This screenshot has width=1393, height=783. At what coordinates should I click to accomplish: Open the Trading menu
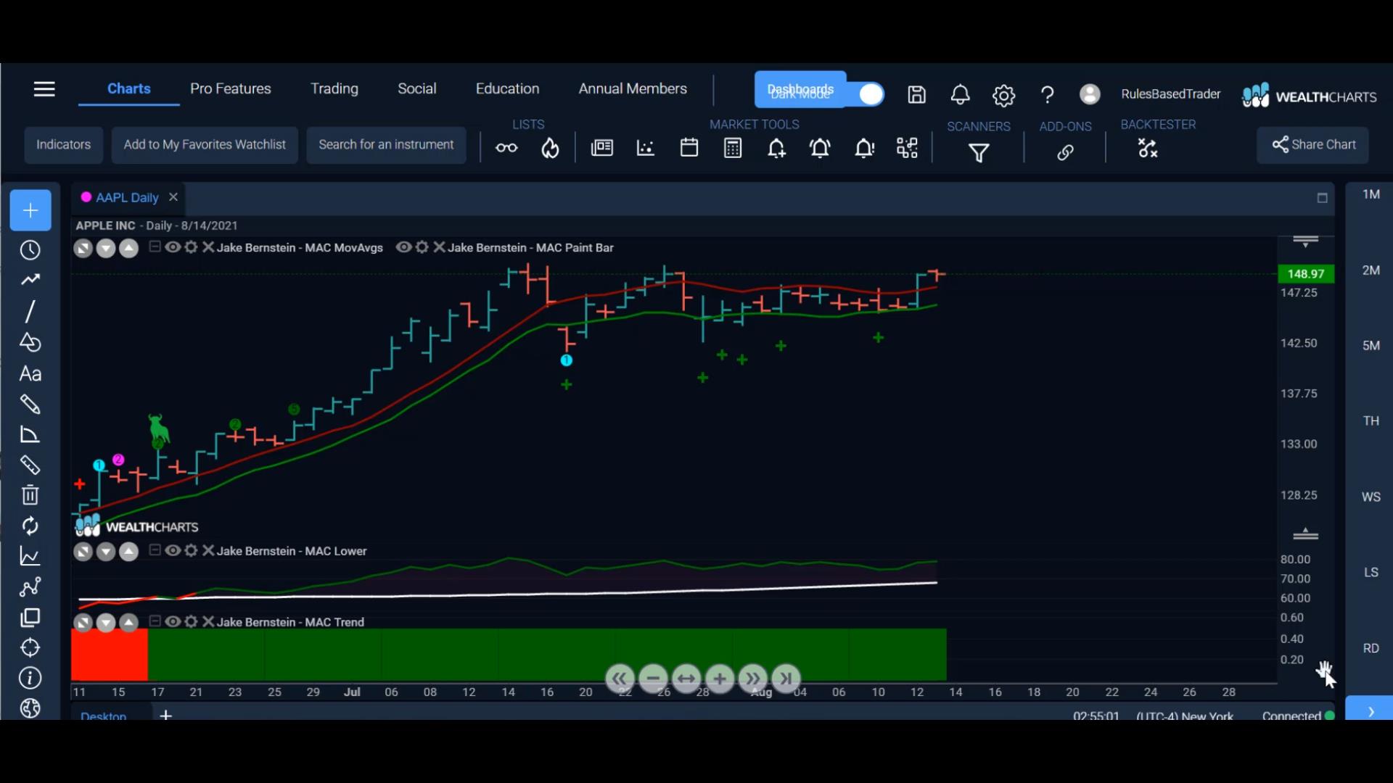(x=334, y=88)
